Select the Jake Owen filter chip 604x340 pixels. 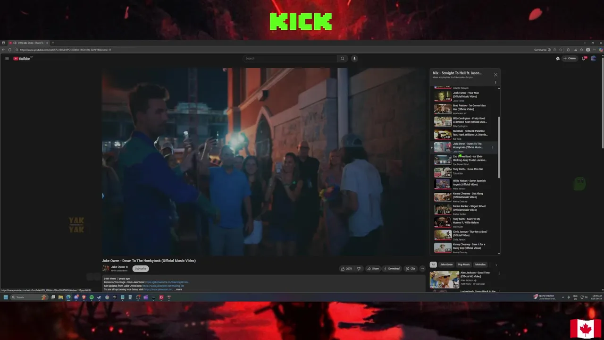pyautogui.click(x=446, y=265)
